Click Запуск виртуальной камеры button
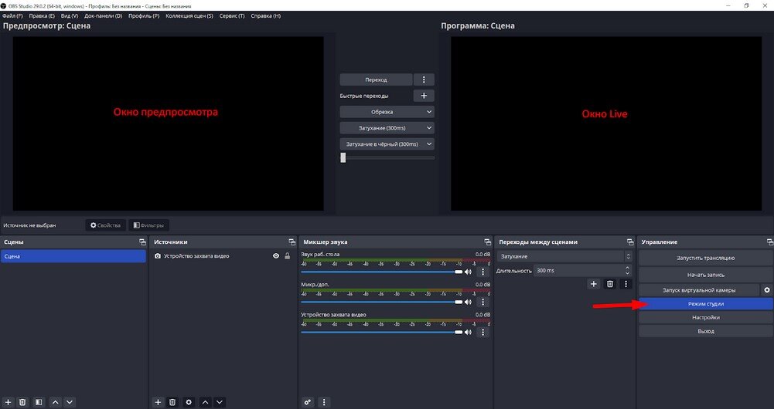This screenshot has height=409, width=774. pos(699,289)
